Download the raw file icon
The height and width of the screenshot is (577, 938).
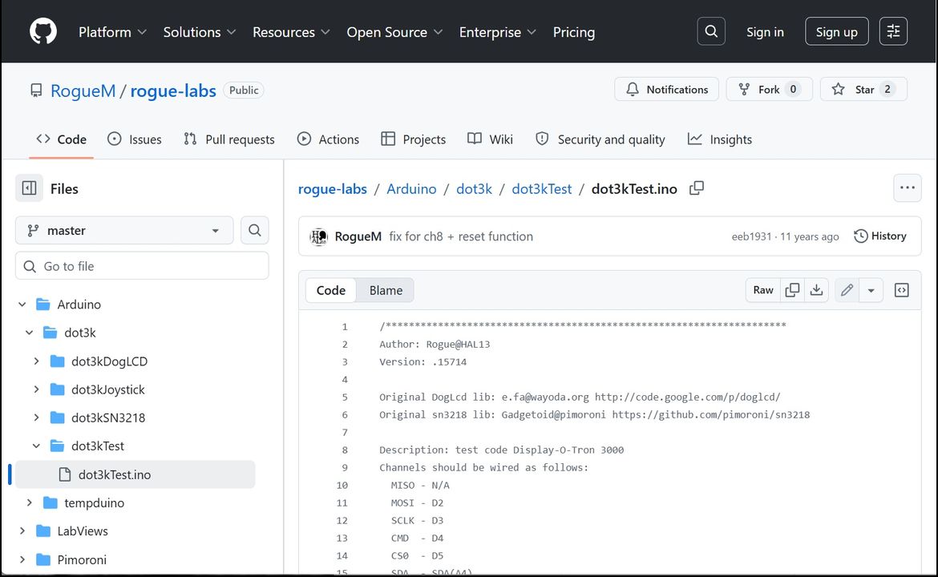tap(816, 290)
